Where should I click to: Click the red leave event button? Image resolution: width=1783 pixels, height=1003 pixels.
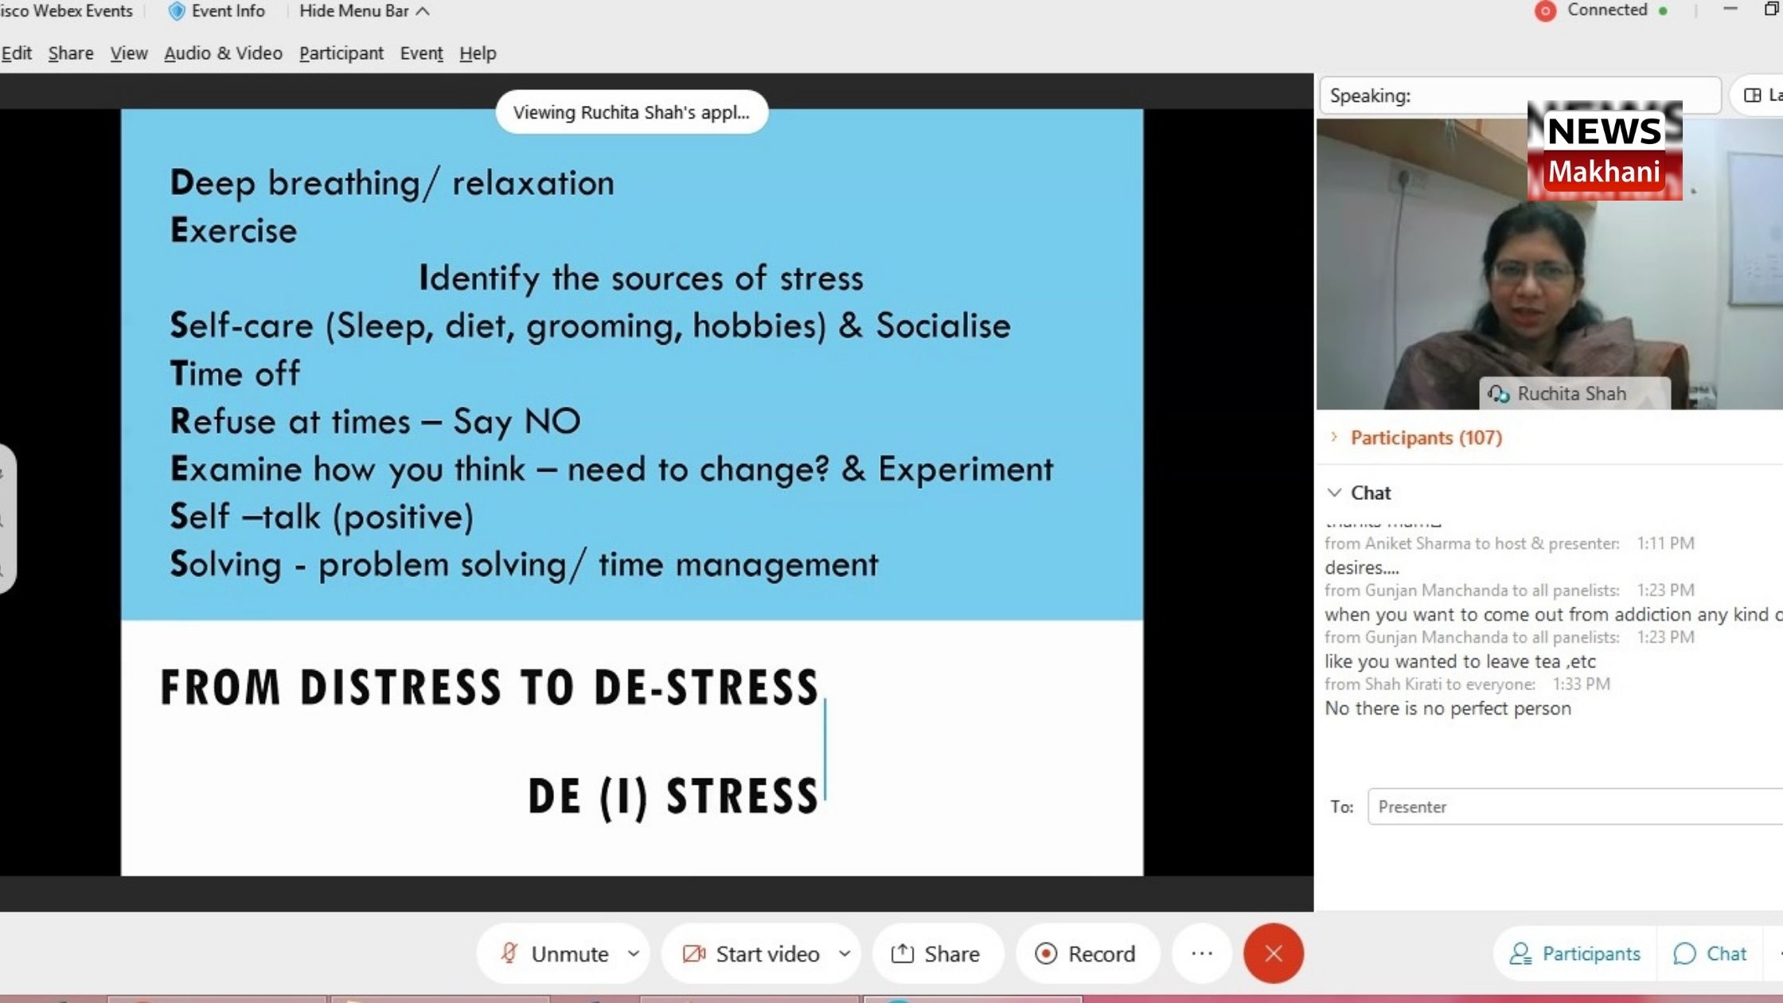tap(1273, 953)
